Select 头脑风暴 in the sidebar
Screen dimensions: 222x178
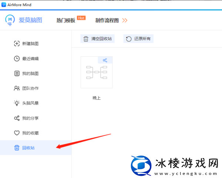(x=30, y=103)
